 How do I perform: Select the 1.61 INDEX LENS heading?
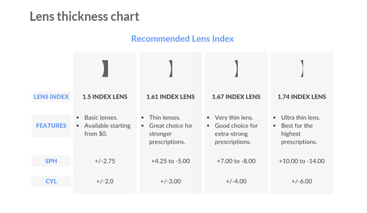pos(171,97)
